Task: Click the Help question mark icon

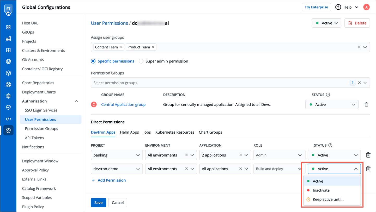Action: tap(338, 7)
